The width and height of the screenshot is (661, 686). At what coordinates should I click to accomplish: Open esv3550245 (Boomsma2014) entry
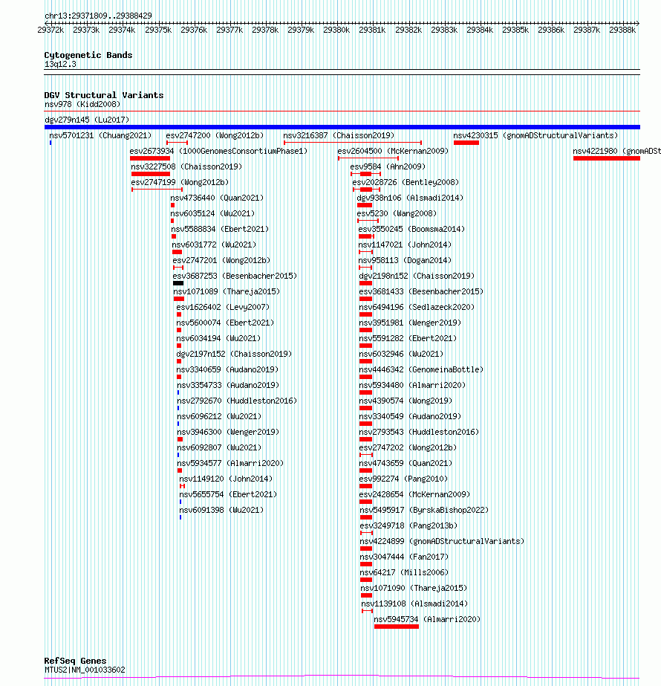pos(411,229)
